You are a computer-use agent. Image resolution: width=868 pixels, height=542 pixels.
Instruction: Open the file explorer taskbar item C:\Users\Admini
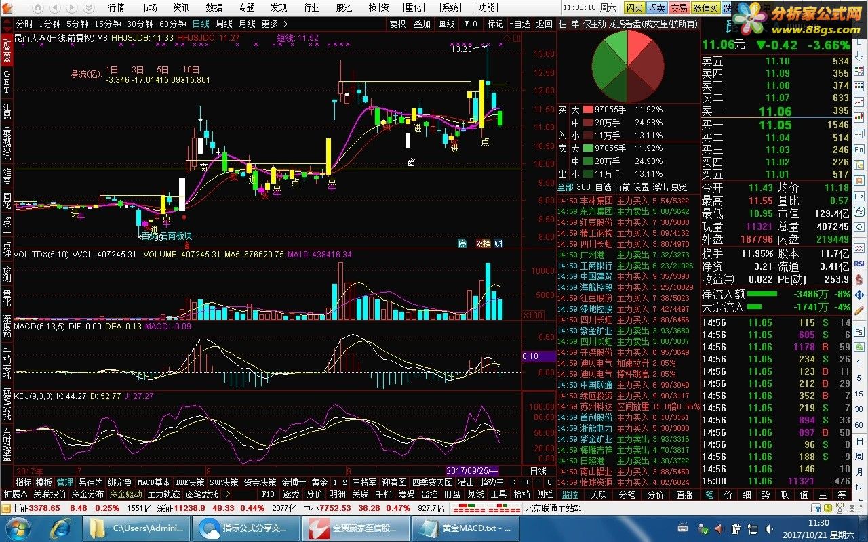[x=136, y=528]
